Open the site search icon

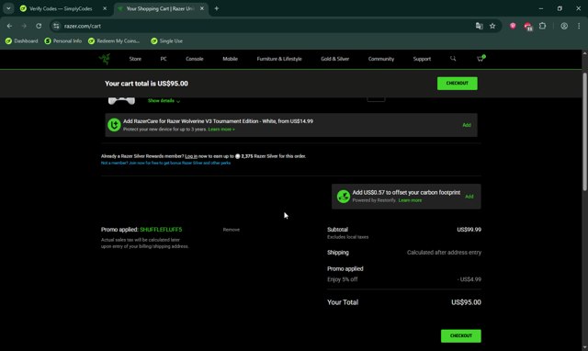(453, 59)
